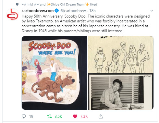Click the Ink! liker name
The height and width of the screenshot is (123, 159).
(x=30, y=5)
